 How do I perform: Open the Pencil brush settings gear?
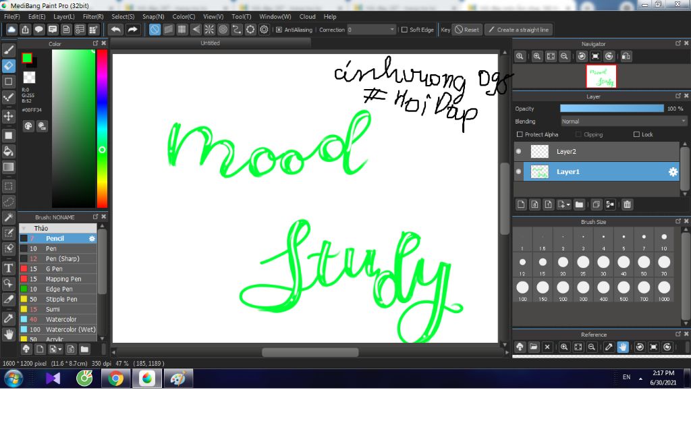point(92,238)
